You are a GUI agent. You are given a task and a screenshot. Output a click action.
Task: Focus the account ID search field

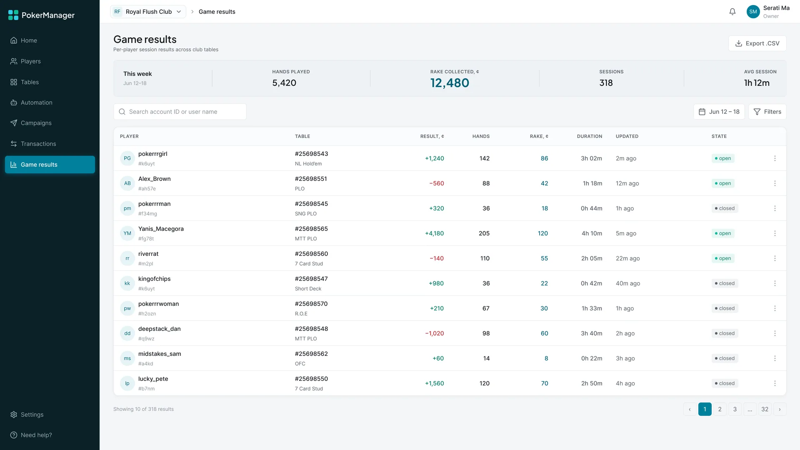(x=180, y=112)
